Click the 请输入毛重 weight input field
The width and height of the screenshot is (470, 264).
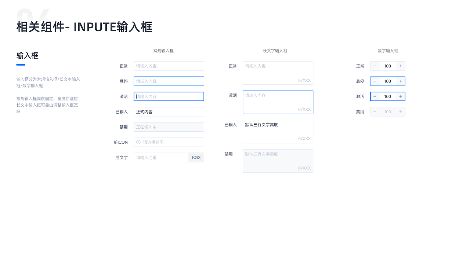[161, 157]
